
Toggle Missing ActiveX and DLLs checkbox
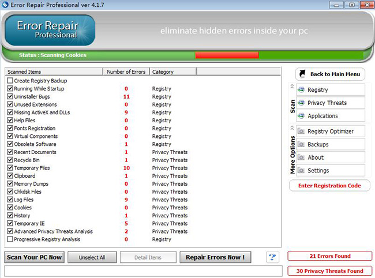[10, 112]
